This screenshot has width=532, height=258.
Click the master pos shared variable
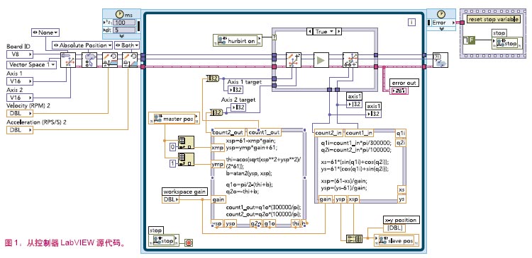click(x=174, y=119)
